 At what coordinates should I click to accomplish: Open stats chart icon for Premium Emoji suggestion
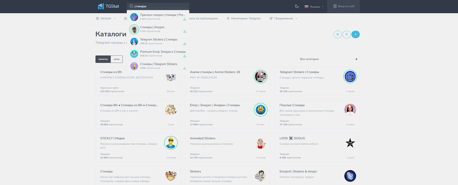click(x=185, y=56)
